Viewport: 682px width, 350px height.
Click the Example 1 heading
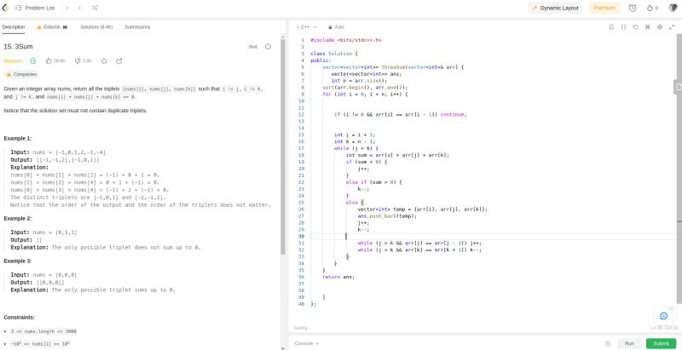coord(18,139)
